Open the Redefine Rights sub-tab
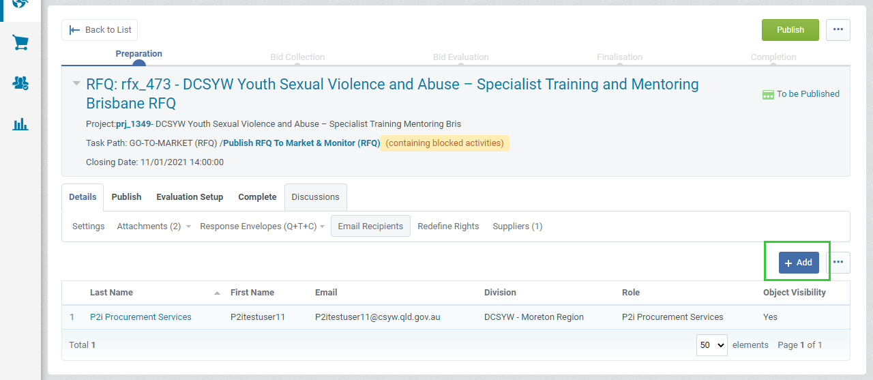 point(448,226)
